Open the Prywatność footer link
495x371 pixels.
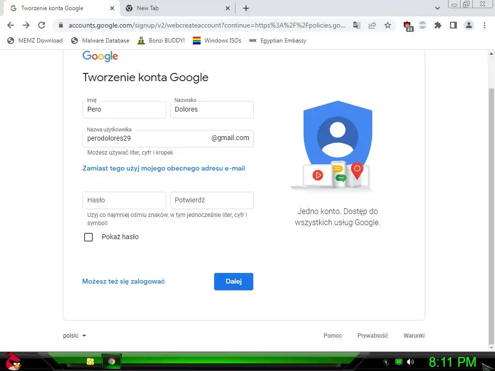(373, 336)
